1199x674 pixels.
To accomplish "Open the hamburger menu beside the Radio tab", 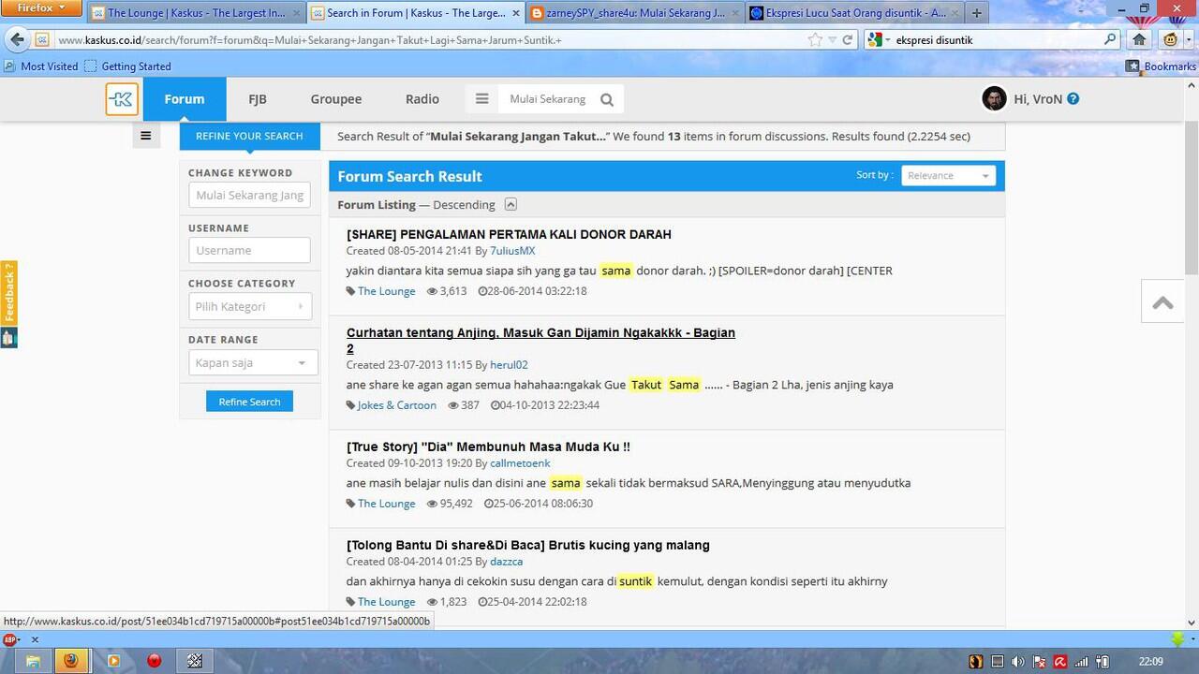I will click(481, 99).
